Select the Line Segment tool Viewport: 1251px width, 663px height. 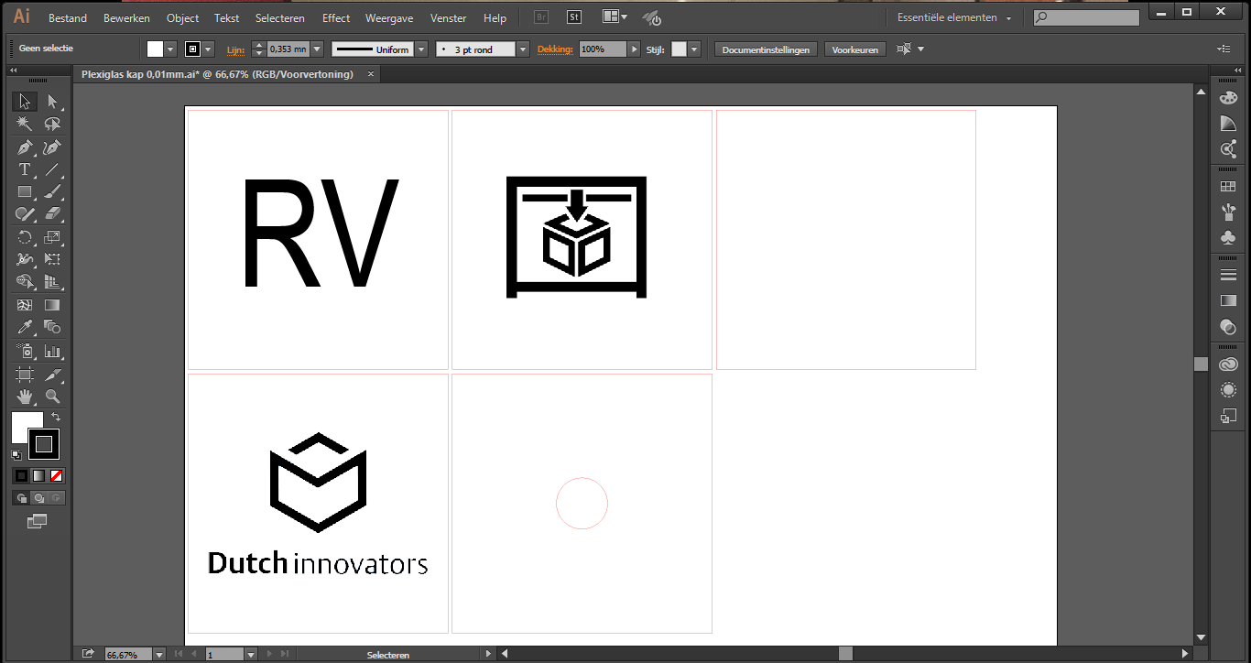52,169
